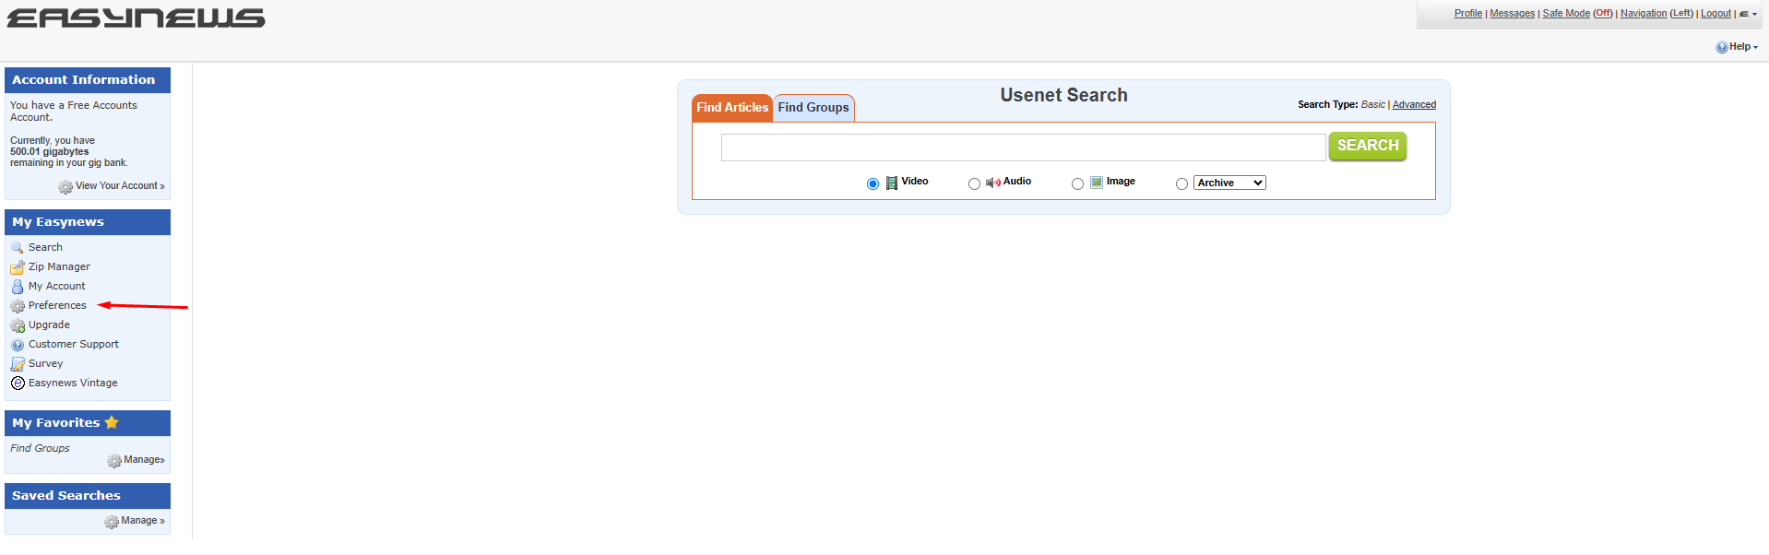Click the Preferences gear icon
Screen dimensions: 1769x555
(x=18, y=306)
